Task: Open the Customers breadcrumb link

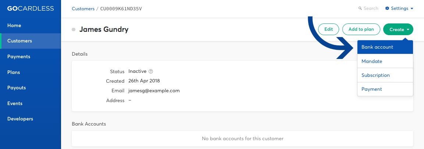Action: click(x=83, y=9)
